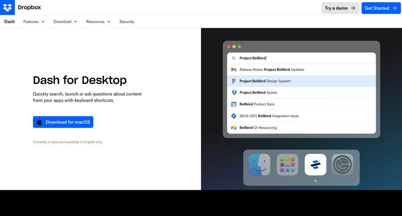Click the beta availability note text
The image size is (402, 216).
(68, 142)
